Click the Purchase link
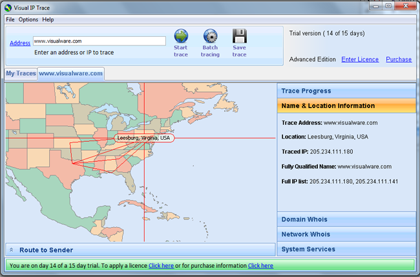The image size is (420, 277). [399, 60]
